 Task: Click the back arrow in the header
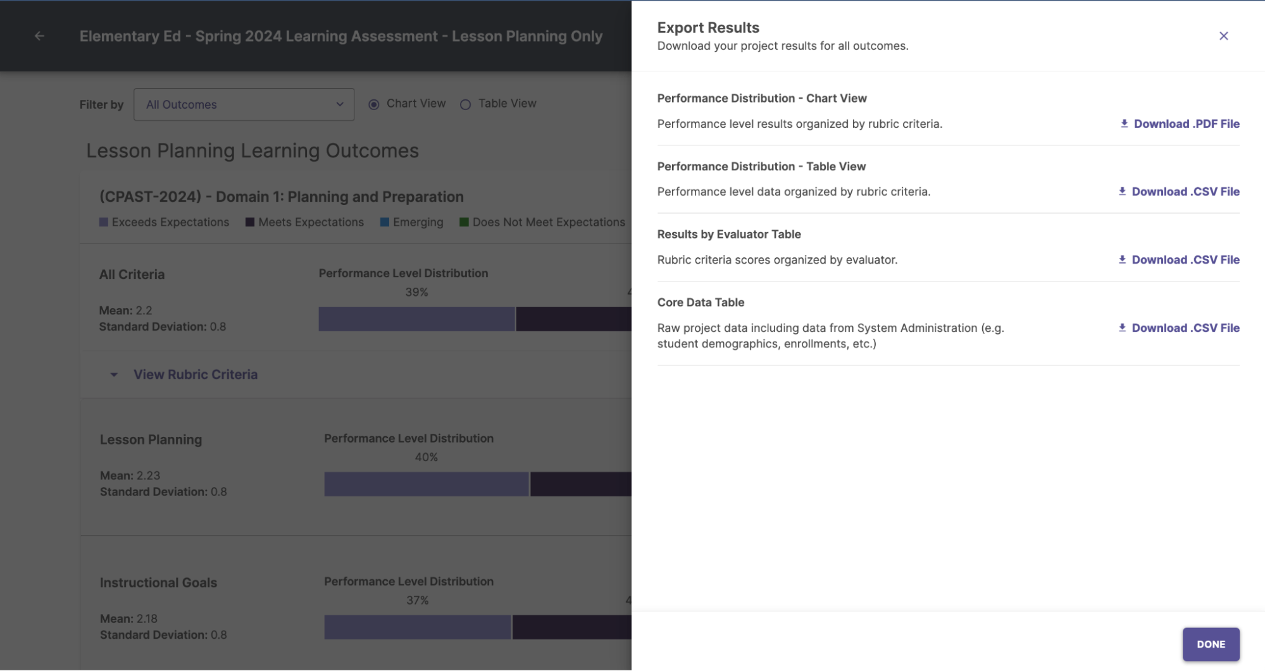click(39, 36)
